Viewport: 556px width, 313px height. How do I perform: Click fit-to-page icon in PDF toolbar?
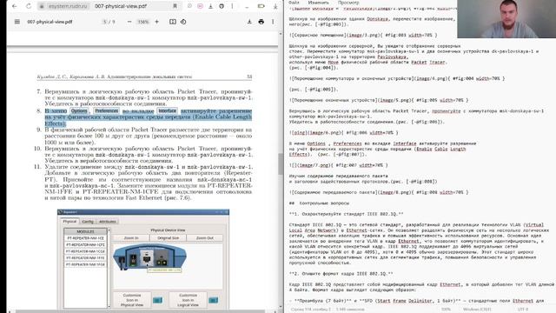point(173,22)
